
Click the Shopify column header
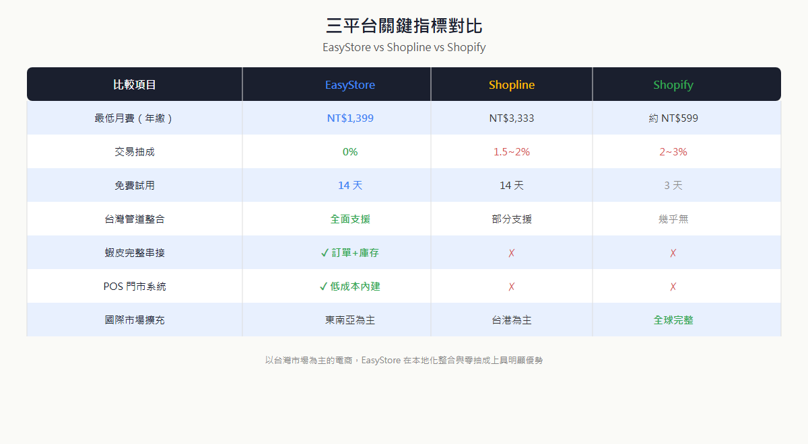pyautogui.click(x=687, y=85)
